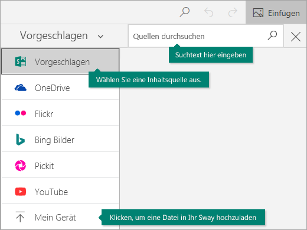Click the redo arrow icon
Image resolution: width=307 pixels, height=230 pixels.
pyautogui.click(x=233, y=12)
